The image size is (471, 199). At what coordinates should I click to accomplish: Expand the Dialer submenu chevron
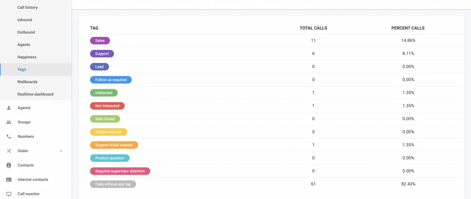pos(61,151)
